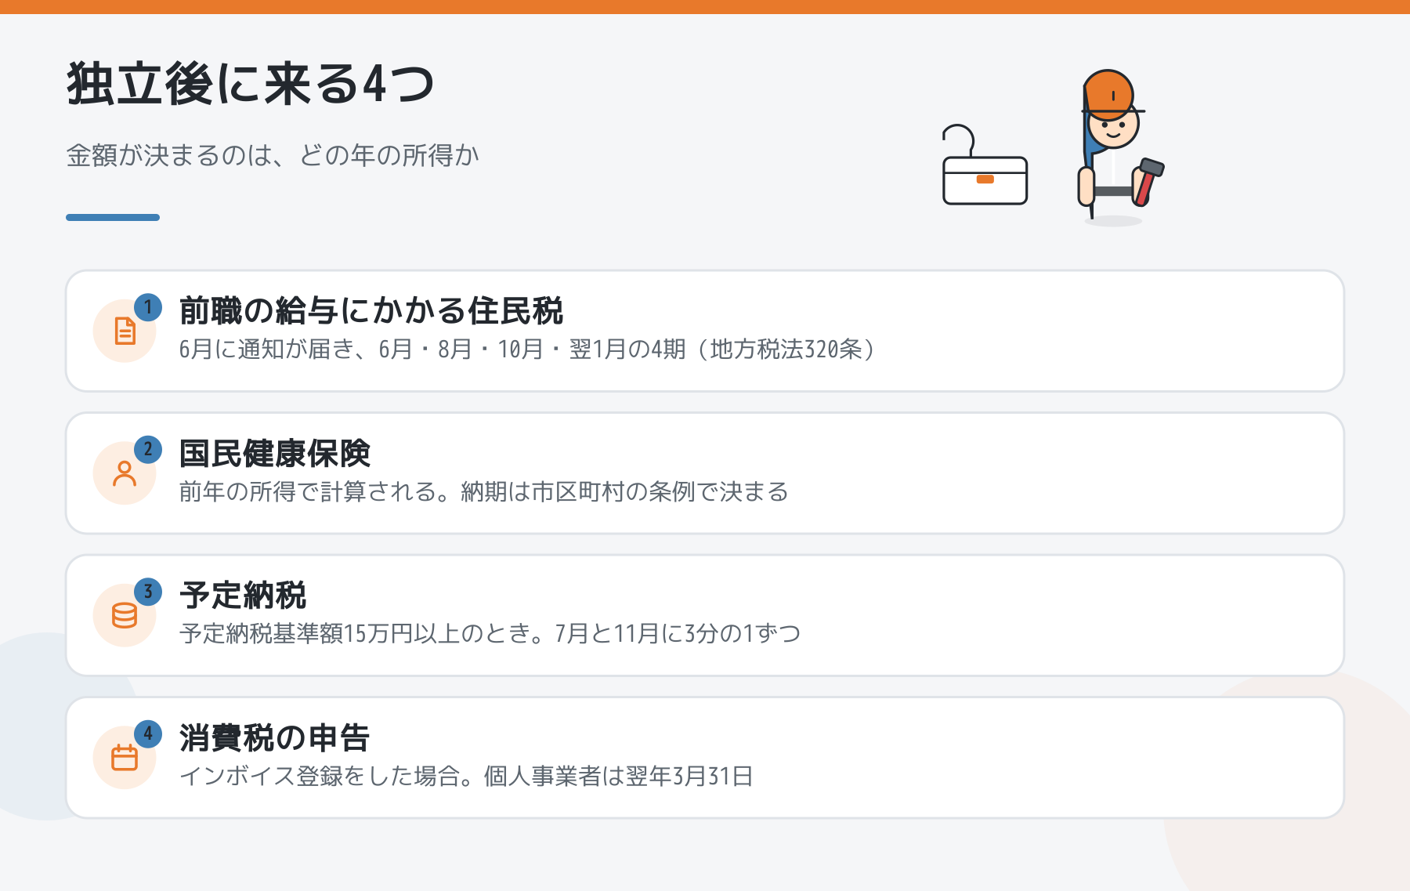Click the heading 独立後に来る4つ
1410x891 pixels.
coord(250,84)
